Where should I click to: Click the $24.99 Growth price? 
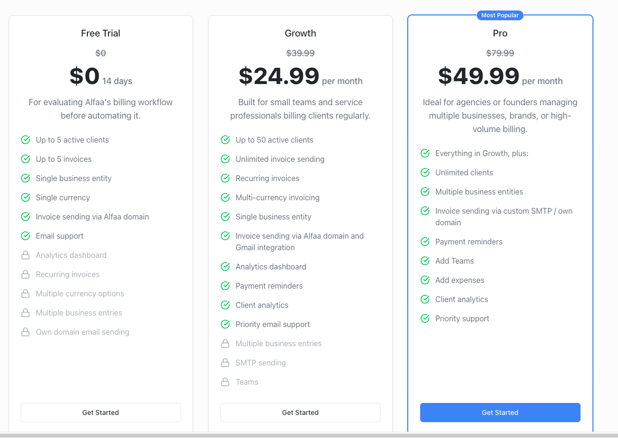(279, 76)
